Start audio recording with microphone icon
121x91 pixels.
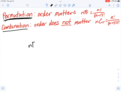point(90,6)
